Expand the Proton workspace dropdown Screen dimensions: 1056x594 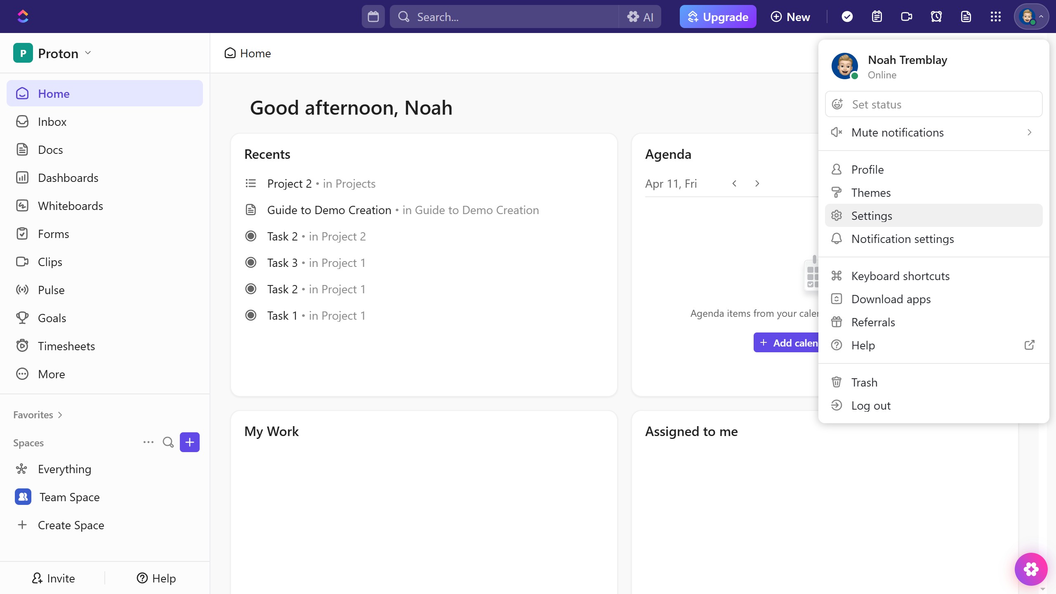coord(58,53)
